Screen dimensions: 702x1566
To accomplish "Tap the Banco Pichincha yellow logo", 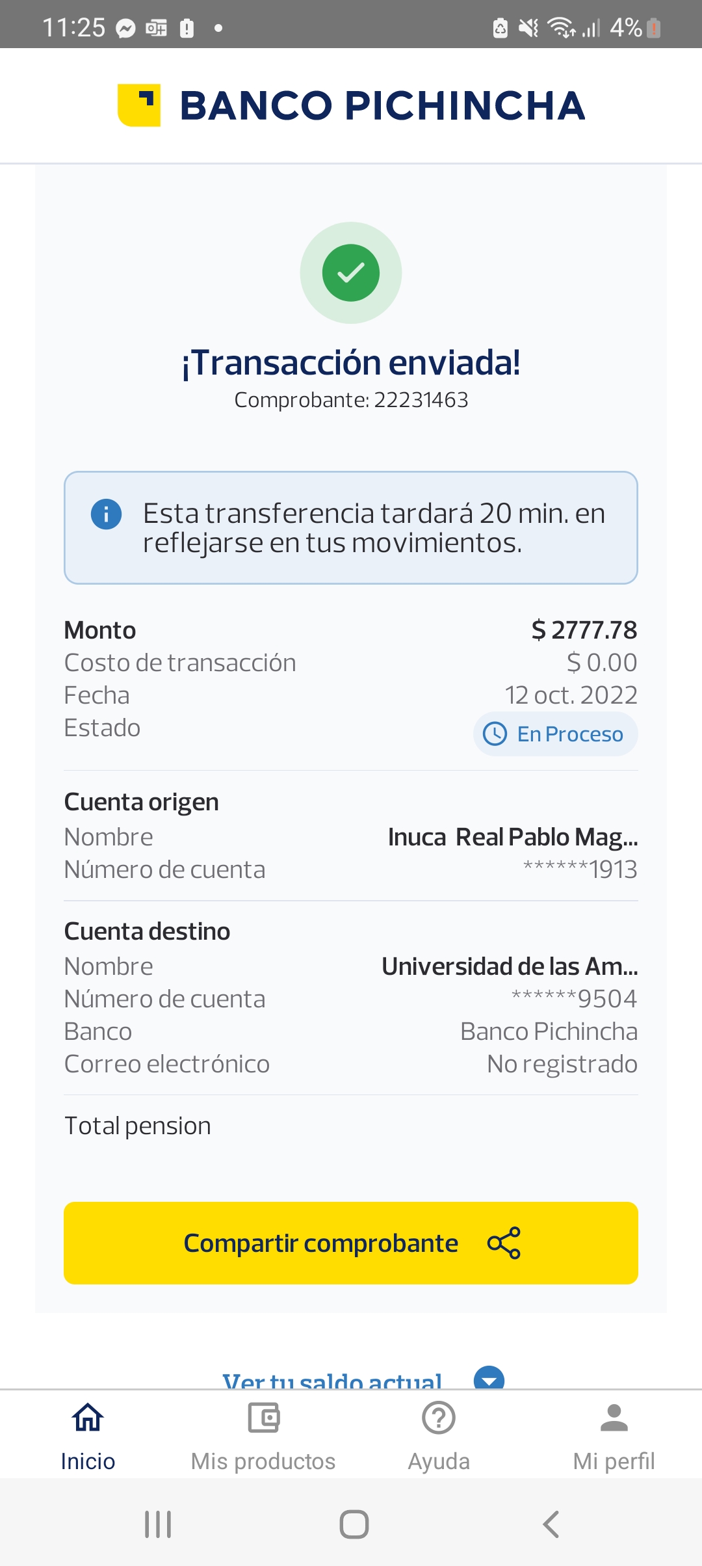I will pos(139,105).
